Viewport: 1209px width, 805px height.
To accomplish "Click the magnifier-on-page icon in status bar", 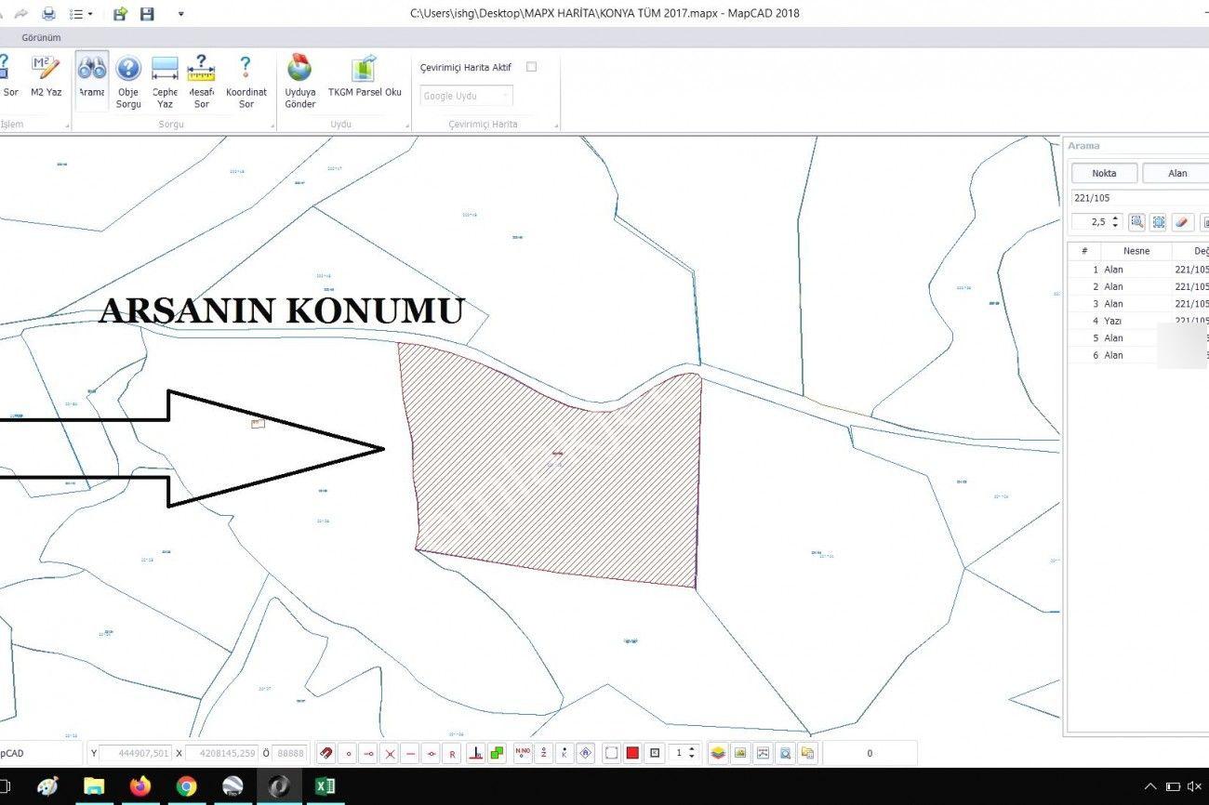I will (785, 753).
